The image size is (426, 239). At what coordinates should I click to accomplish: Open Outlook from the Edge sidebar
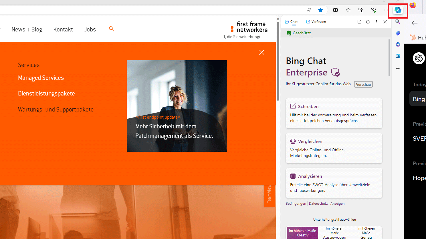(398, 56)
